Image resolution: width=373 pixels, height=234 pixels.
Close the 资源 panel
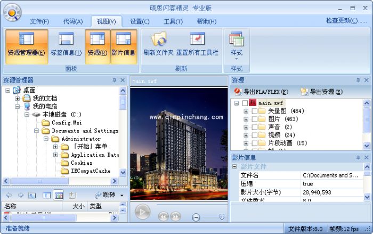coord(367,80)
